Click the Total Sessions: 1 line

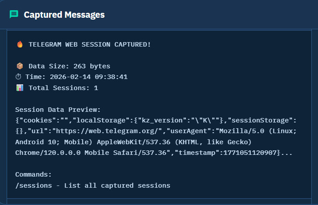pyautogui.click(x=63, y=88)
